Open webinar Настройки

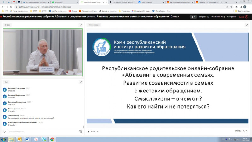point(232,17)
